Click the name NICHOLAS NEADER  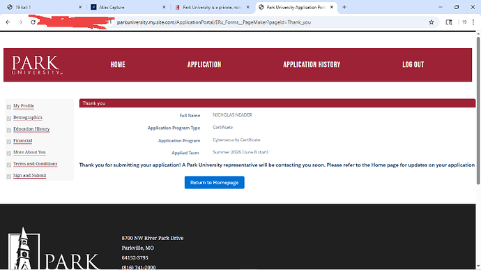tap(232, 115)
